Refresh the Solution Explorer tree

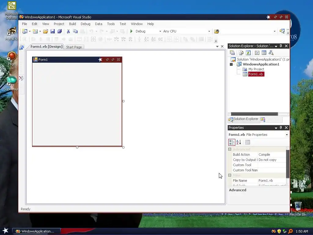click(248, 53)
